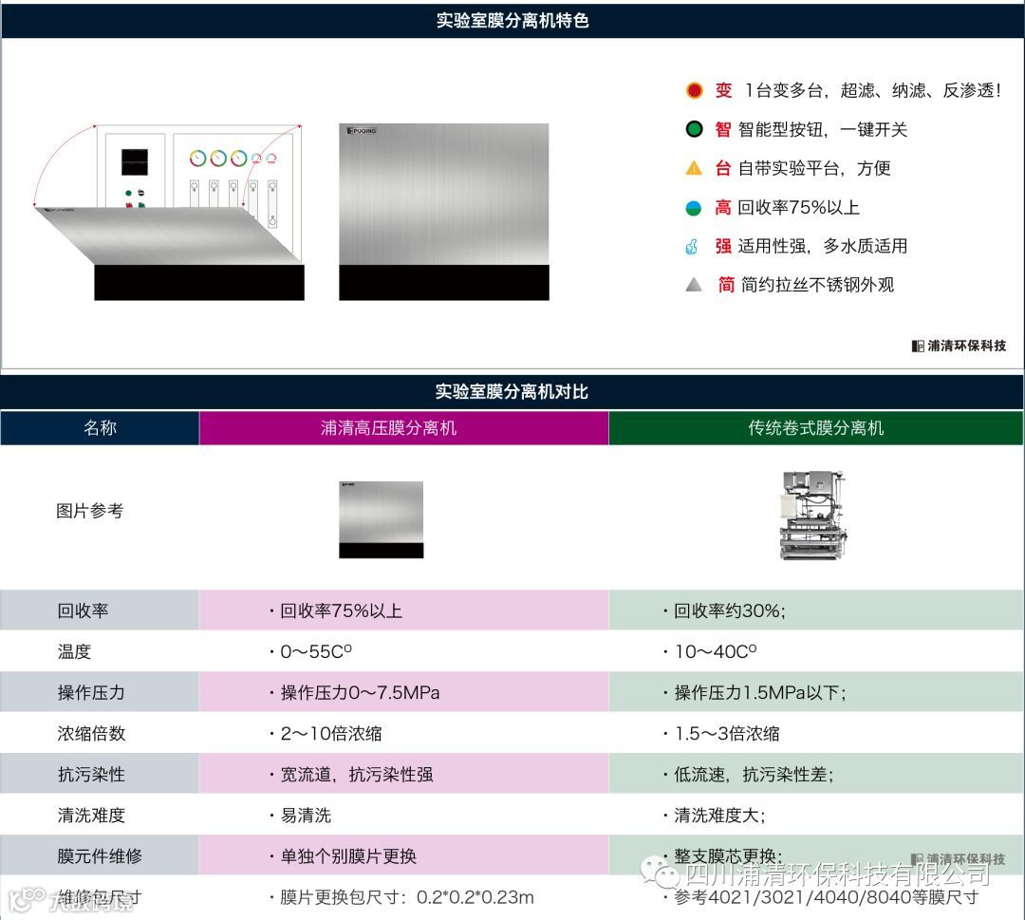
Task: Click the 清洗难度 row label
Action: pyautogui.click(x=91, y=815)
